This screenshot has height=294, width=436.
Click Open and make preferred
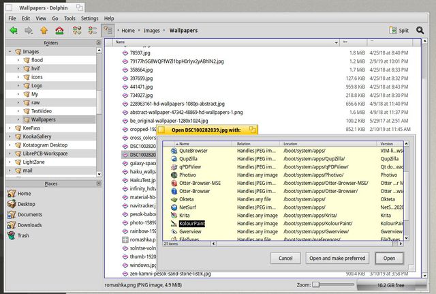[x=337, y=259]
